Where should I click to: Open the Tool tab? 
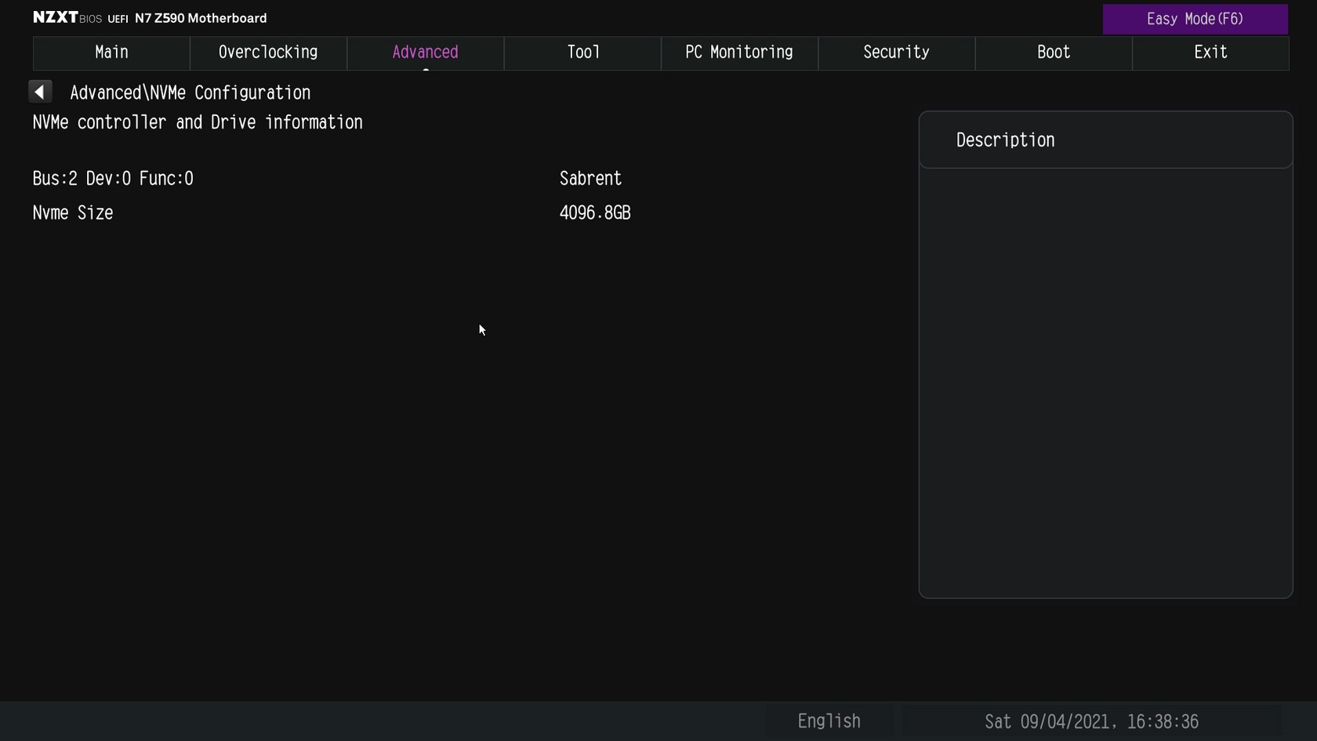click(x=582, y=53)
